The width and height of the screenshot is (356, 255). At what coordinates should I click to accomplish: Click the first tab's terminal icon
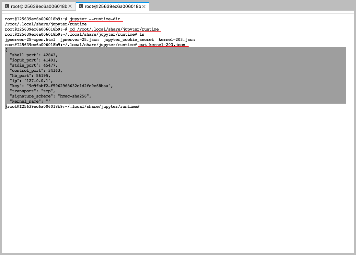point(7,6)
